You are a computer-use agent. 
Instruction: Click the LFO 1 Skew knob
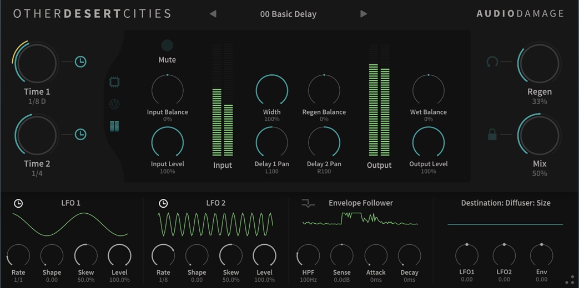tap(85, 255)
